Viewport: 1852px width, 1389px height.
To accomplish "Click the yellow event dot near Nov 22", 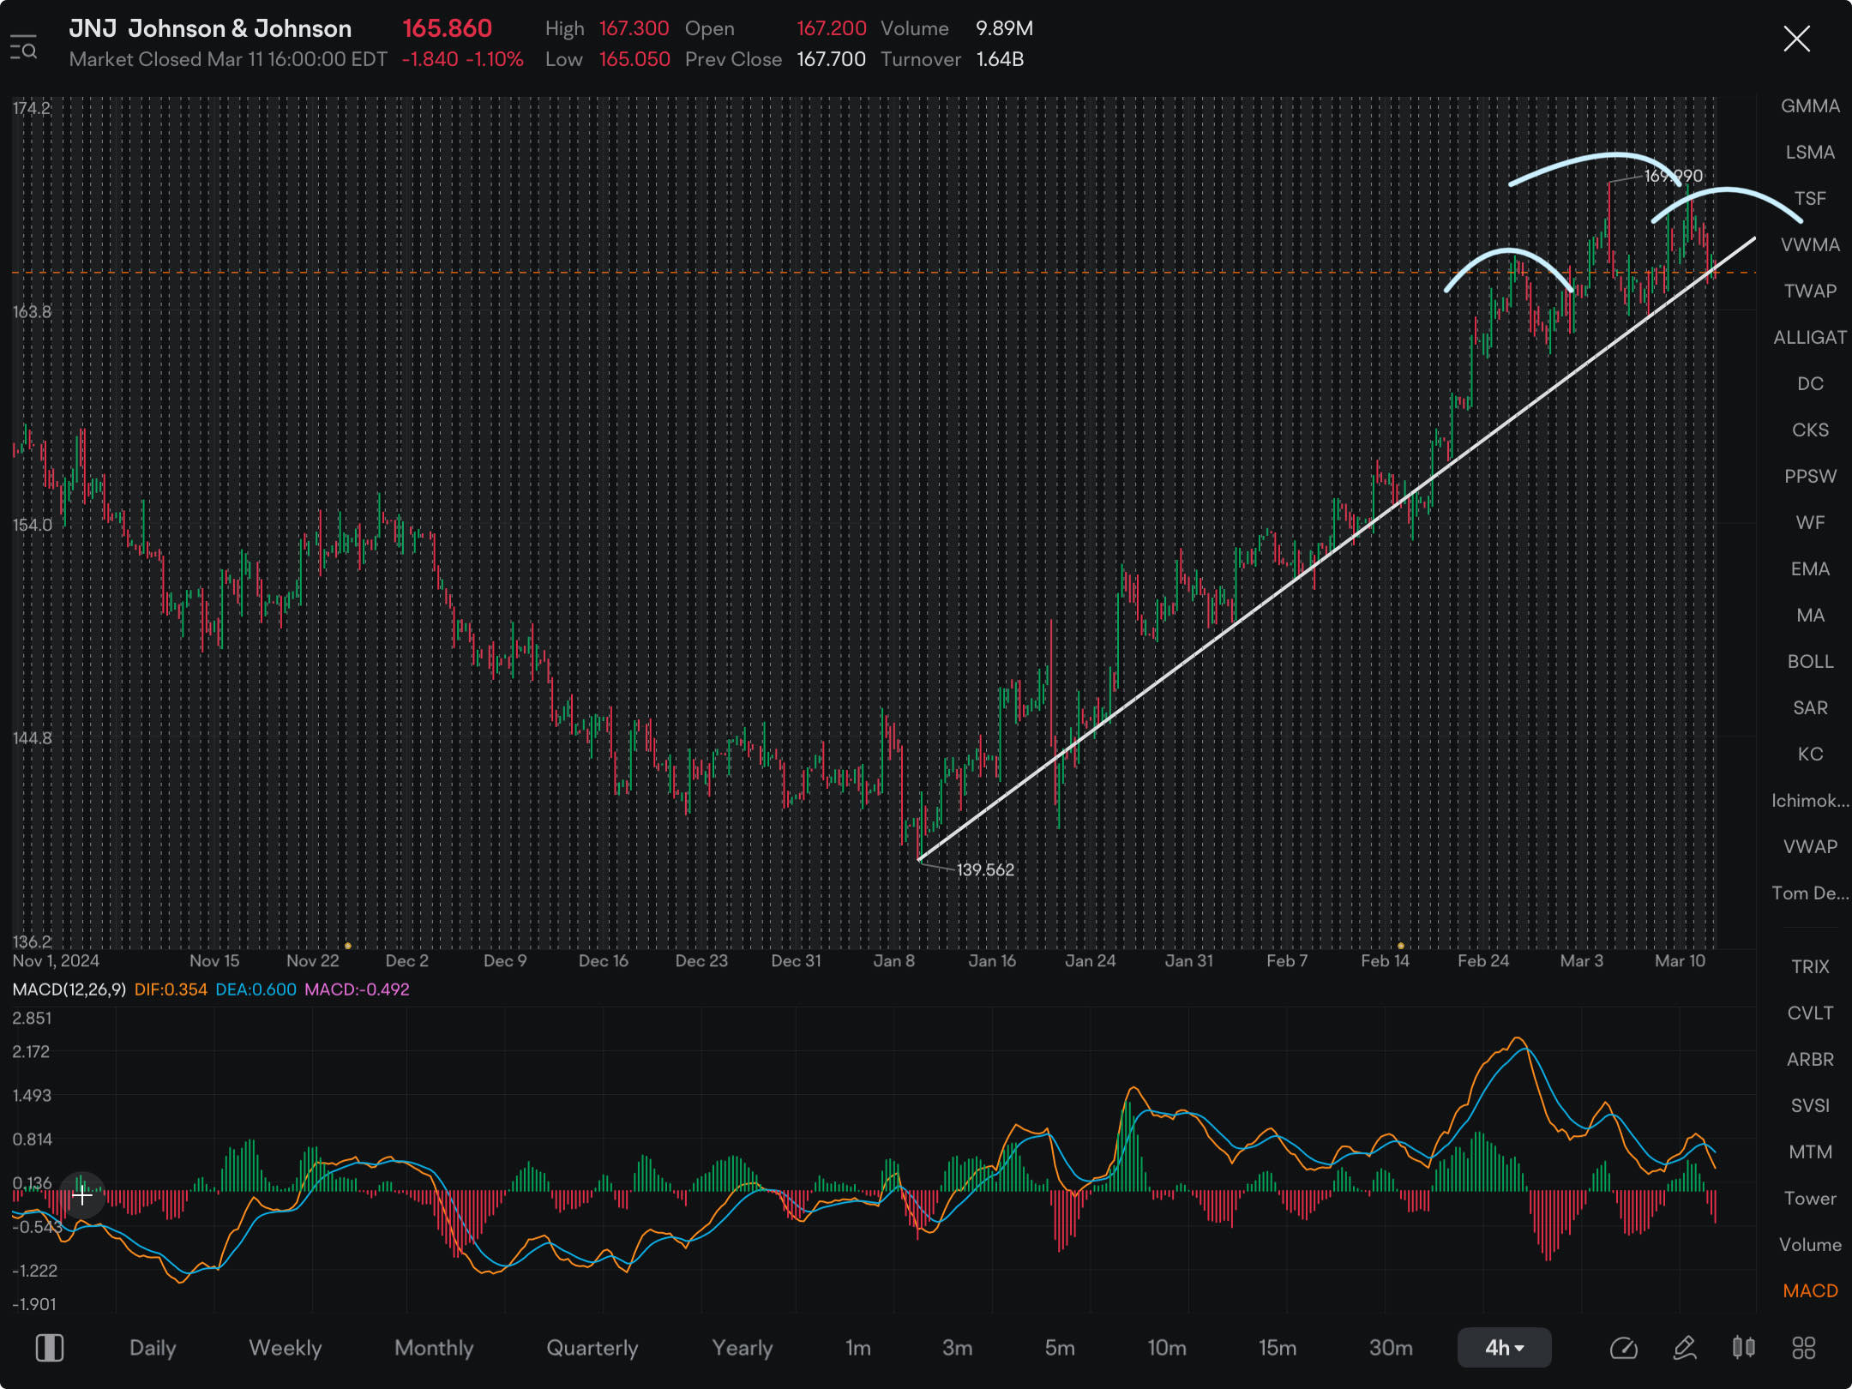I will click(347, 946).
